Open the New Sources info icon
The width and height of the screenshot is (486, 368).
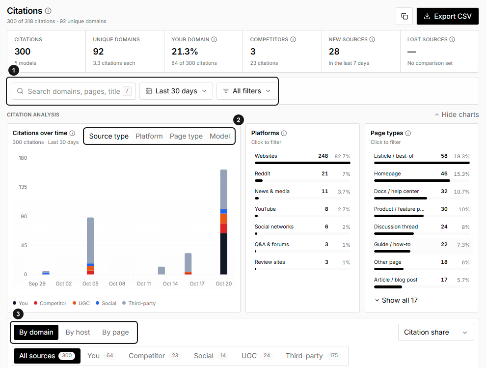372,39
